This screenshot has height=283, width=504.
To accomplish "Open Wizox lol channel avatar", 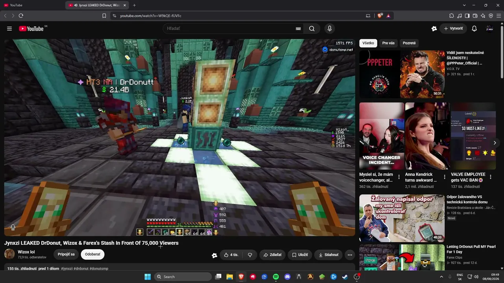I will click(x=9, y=254).
